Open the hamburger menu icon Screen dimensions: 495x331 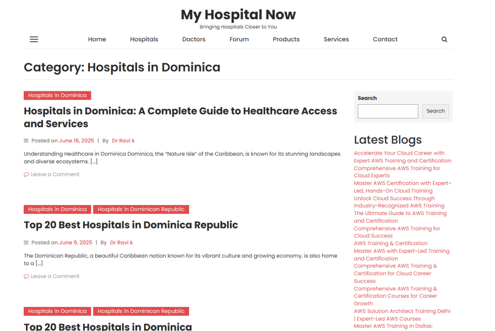(34, 40)
